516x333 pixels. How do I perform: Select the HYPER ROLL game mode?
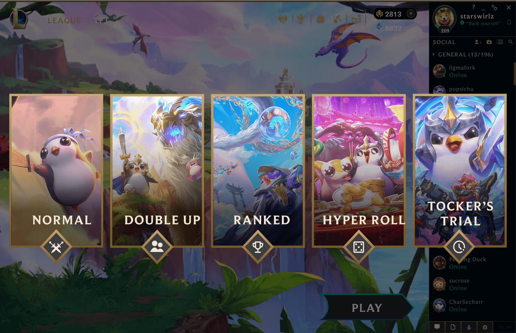point(359,171)
